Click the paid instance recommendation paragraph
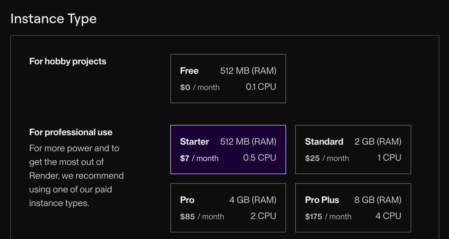The height and width of the screenshot is (239, 449). pyautogui.click(x=76, y=176)
